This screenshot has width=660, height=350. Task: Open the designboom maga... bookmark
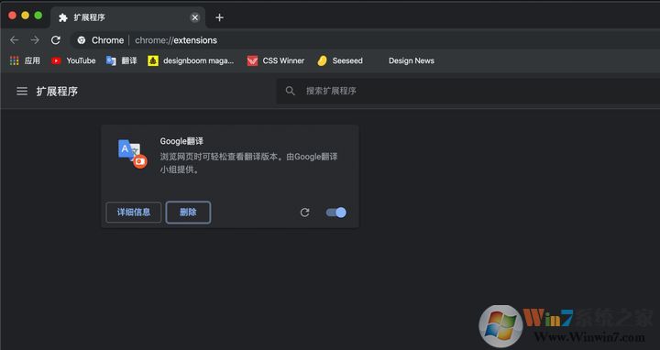(191, 60)
